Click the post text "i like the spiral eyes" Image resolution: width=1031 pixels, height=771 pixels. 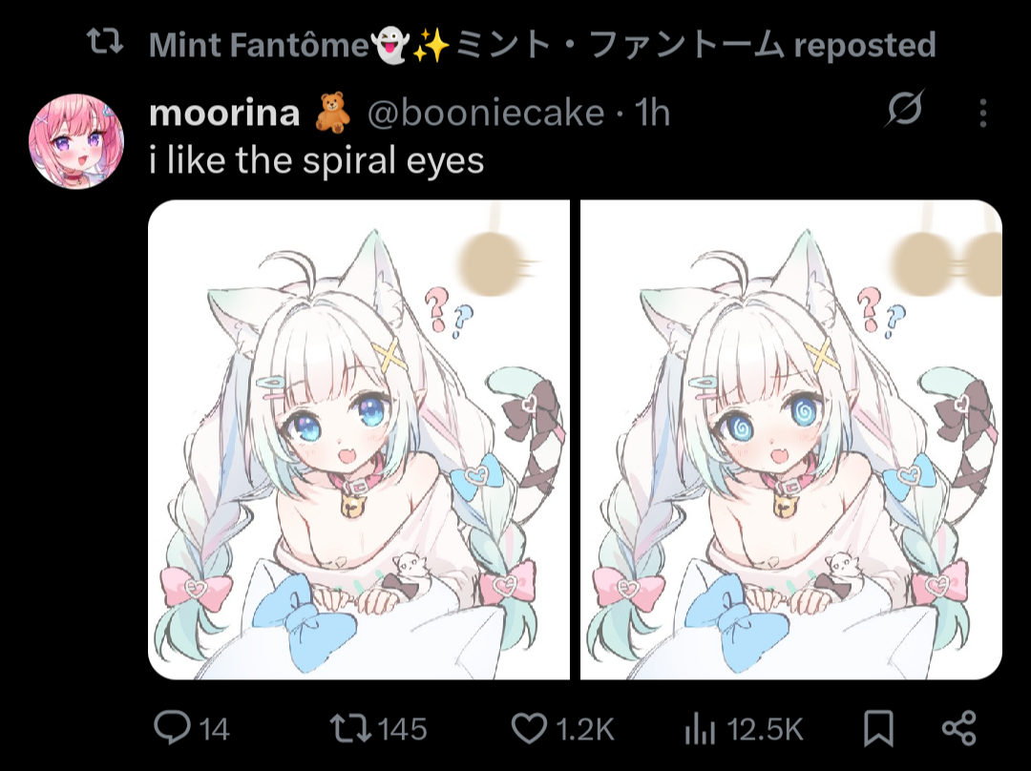[317, 160]
